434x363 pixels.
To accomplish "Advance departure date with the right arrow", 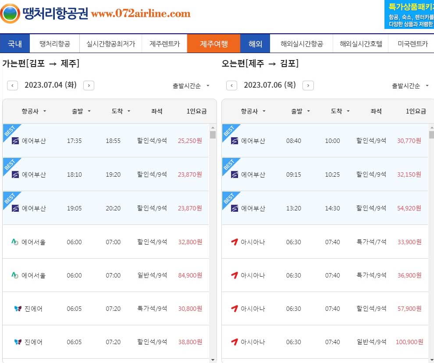I will pyautogui.click(x=89, y=85).
